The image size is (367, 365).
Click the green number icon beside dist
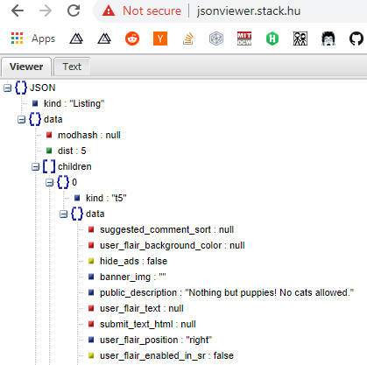click(49, 151)
